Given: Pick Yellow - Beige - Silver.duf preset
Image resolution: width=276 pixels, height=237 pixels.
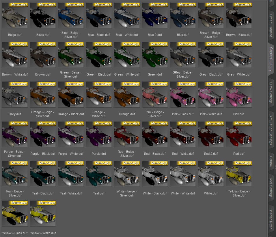Looking at the screenshot, I should [239, 174].
